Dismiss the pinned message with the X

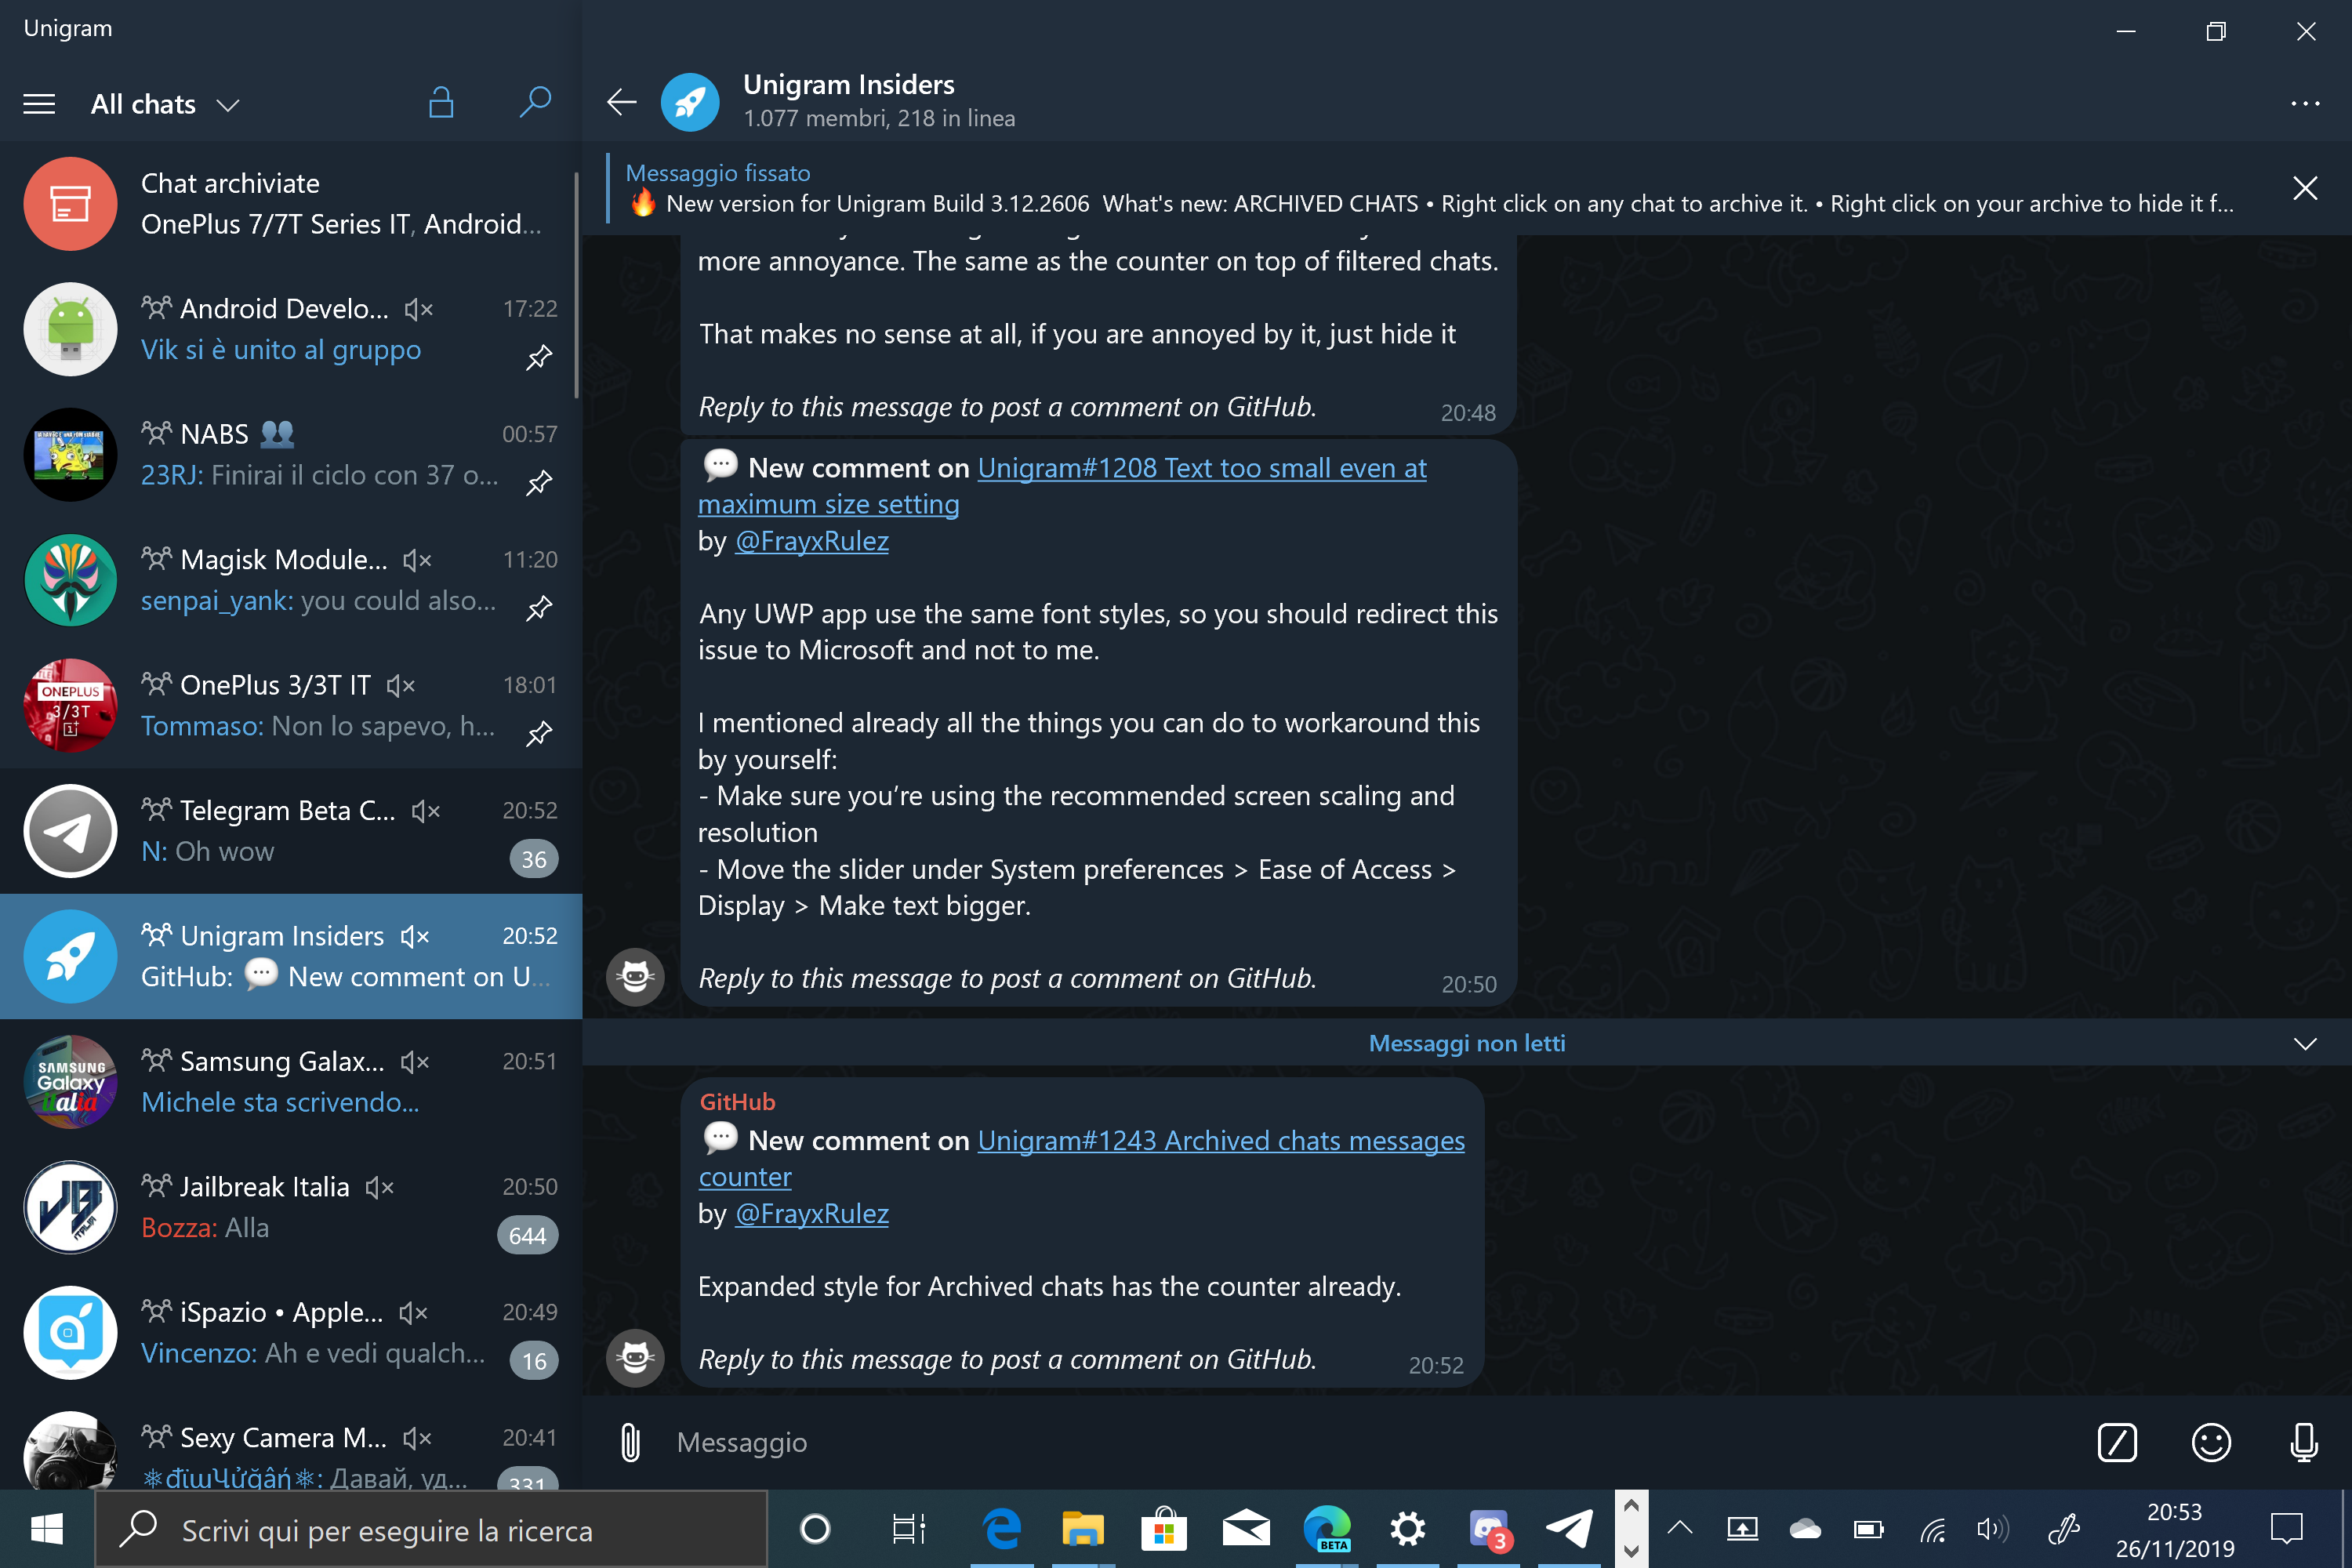point(2304,188)
